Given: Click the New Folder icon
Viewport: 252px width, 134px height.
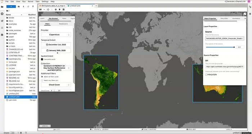Looking at the screenshot, I should [19, 7].
